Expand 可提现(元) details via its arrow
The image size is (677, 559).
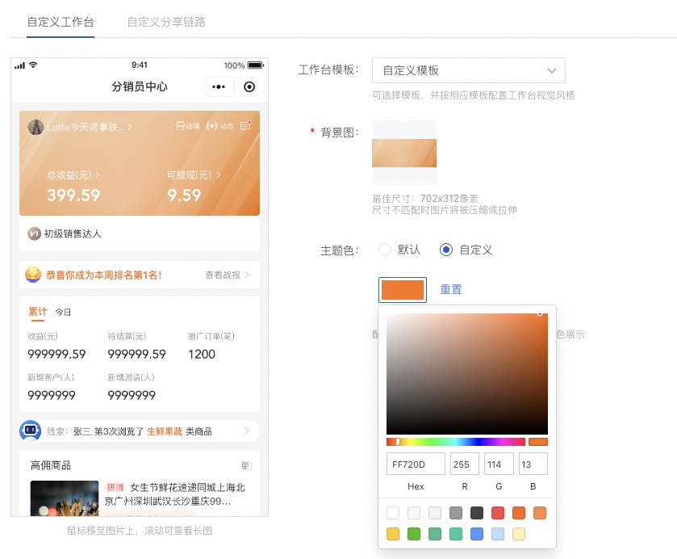(219, 174)
